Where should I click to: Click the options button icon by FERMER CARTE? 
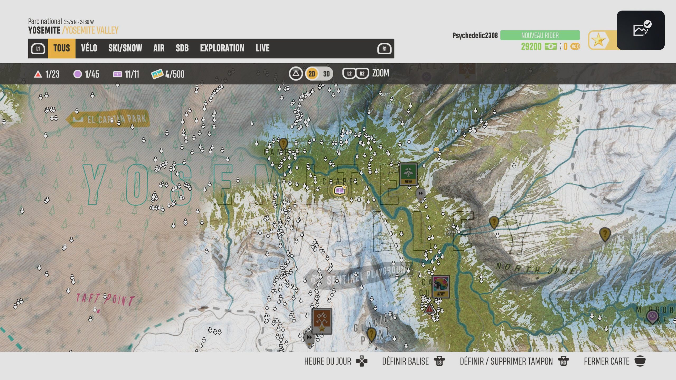640,361
